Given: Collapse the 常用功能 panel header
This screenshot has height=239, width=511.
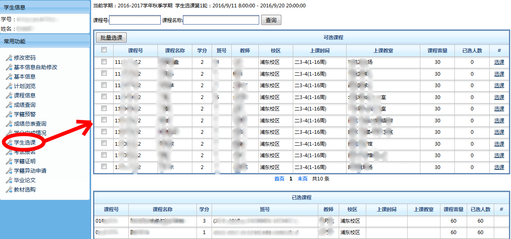Looking at the screenshot, I should 45,41.
